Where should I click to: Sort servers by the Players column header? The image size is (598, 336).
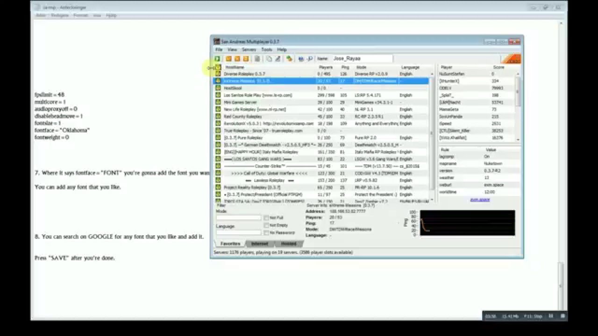[328, 67]
